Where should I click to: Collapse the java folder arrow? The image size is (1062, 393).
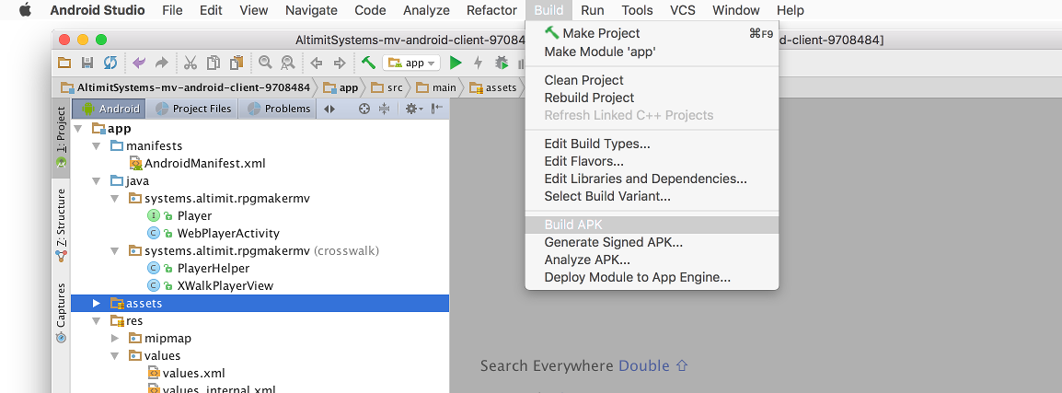tap(97, 181)
